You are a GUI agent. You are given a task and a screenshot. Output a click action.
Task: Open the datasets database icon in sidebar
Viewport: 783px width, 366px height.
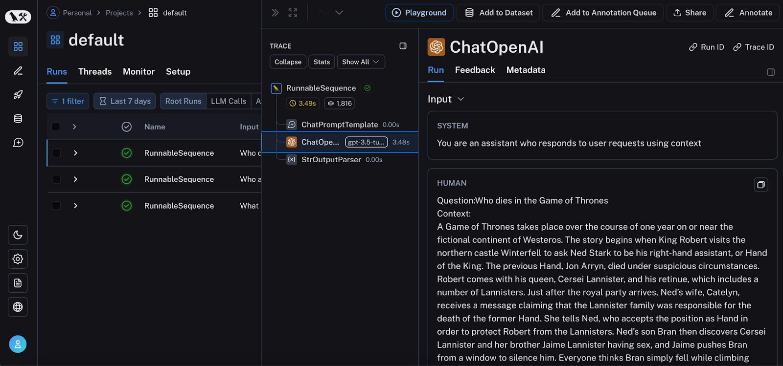pos(18,119)
